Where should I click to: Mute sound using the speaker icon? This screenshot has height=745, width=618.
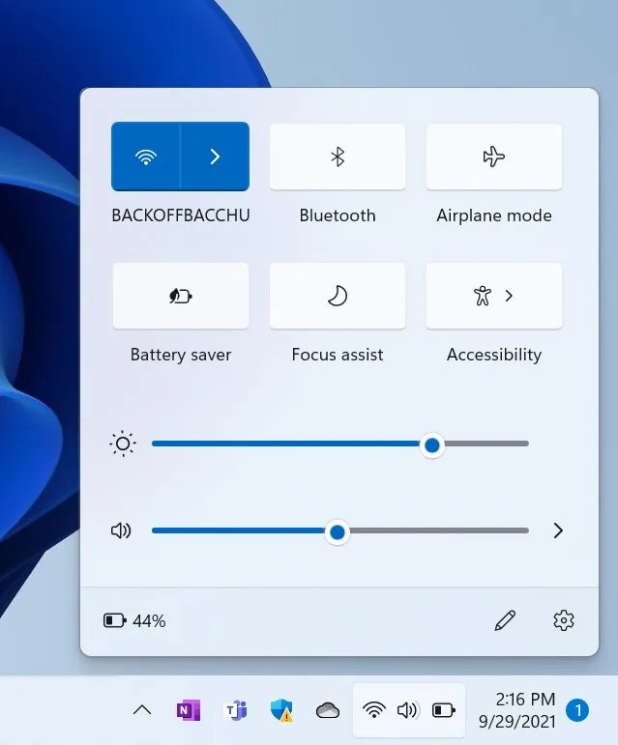tap(121, 530)
